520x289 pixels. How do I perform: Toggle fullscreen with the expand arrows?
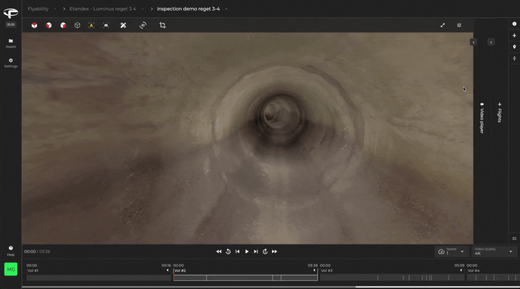pyautogui.click(x=442, y=25)
